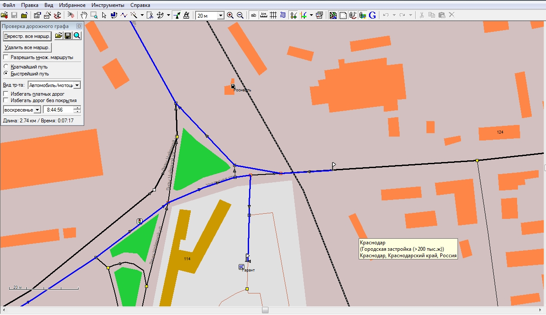Image resolution: width=546 pixels, height=315 pixels.
Task: Click the zoom in magnifier icon
Action: (230, 15)
